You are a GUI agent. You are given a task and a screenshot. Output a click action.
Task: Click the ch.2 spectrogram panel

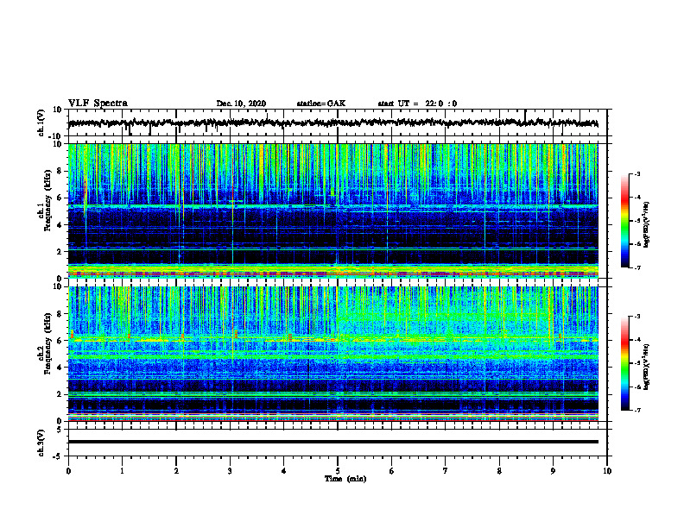point(332,354)
